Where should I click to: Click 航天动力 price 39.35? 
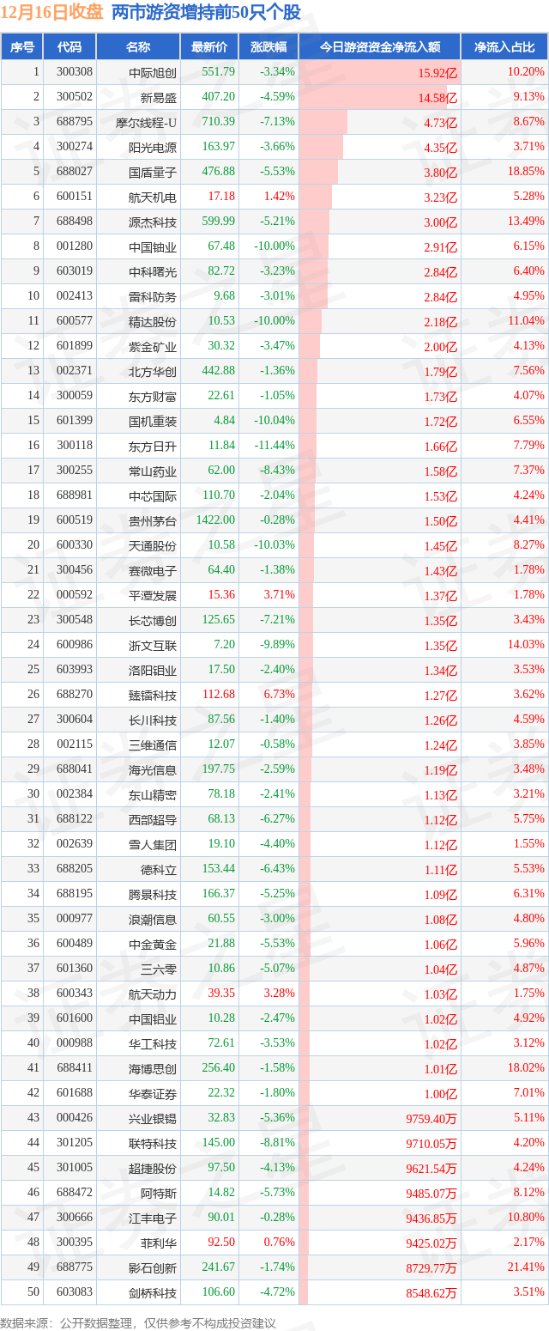tap(221, 994)
